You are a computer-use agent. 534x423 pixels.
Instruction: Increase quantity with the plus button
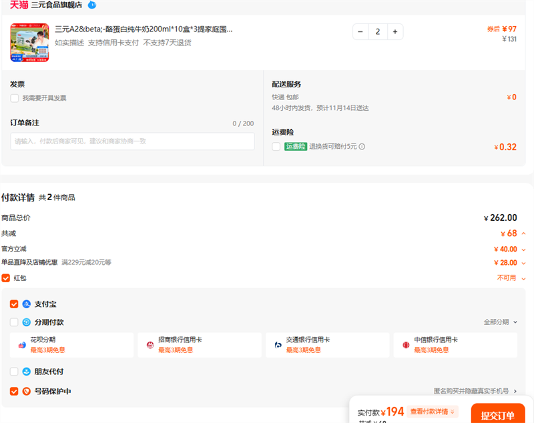tap(394, 31)
